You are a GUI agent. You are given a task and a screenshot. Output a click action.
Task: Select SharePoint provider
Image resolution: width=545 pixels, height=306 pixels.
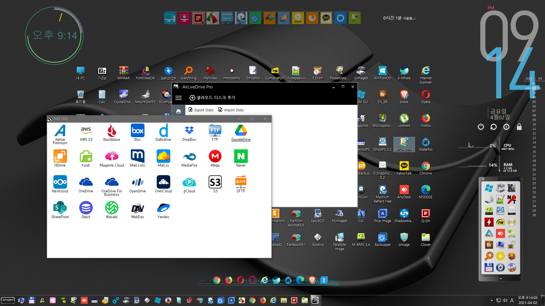tap(60, 210)
